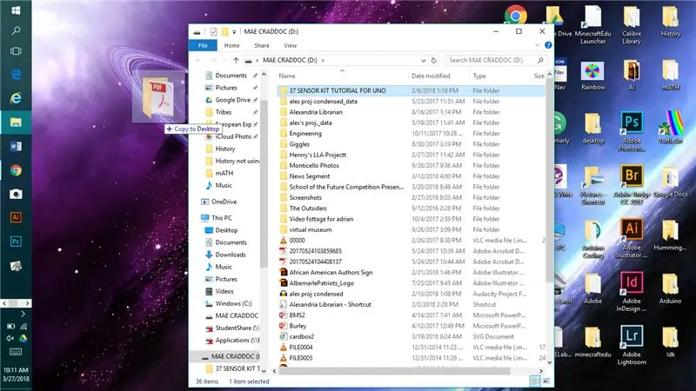Open Google Drive in Quick access
The width and height of the screenshot is (696, 391).
[232, 100]
